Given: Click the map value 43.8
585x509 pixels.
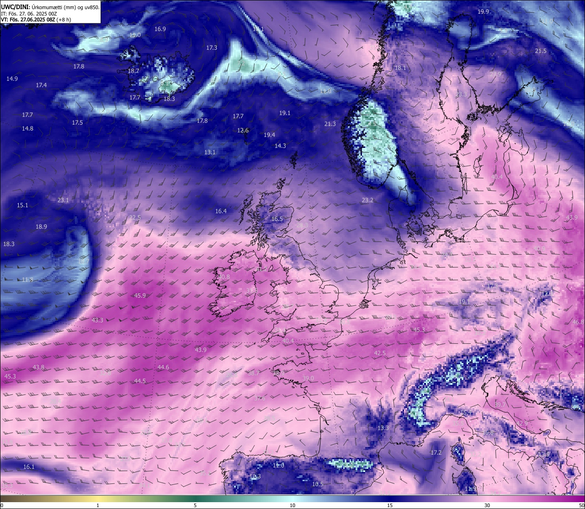Looking at the screenshot, I should coord(39,367).
